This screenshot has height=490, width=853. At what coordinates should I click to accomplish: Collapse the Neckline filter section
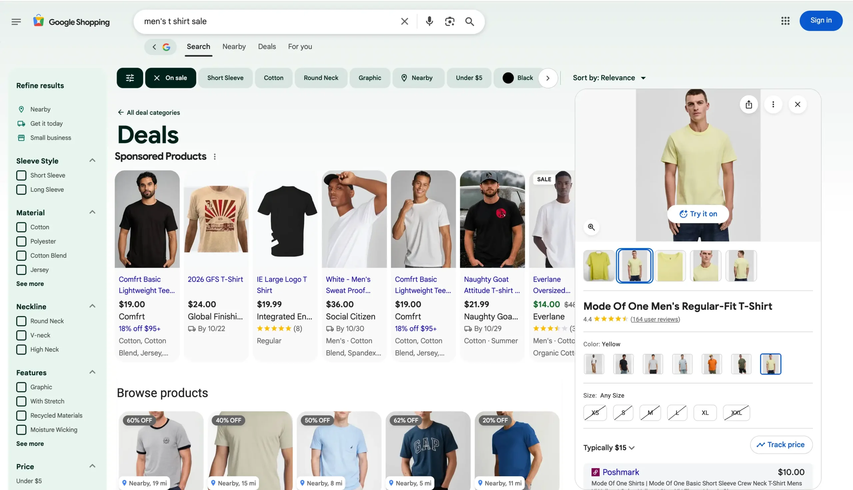92,306
